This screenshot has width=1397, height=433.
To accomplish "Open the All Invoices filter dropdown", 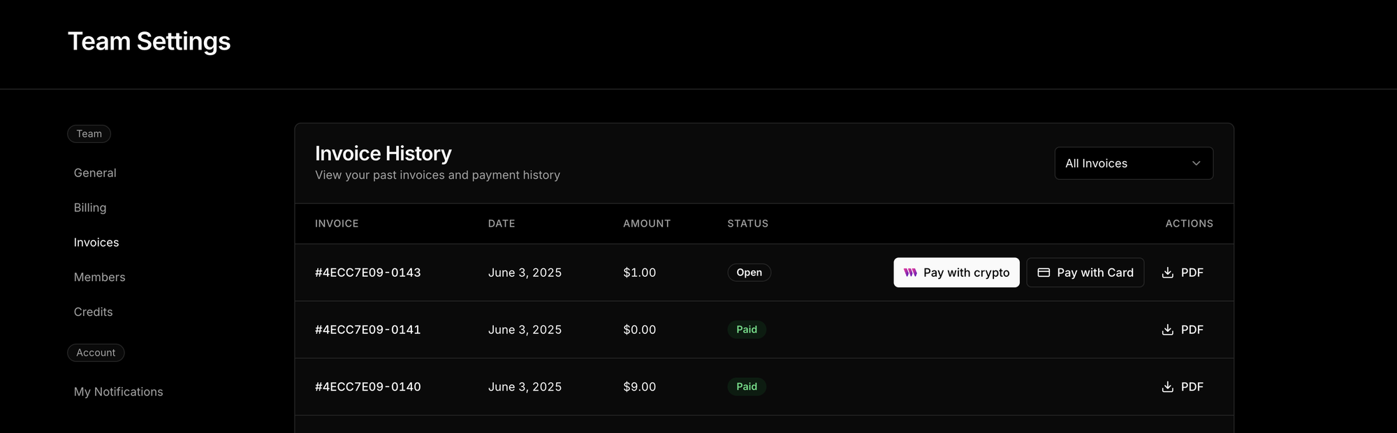I will tap(1133, 163).
